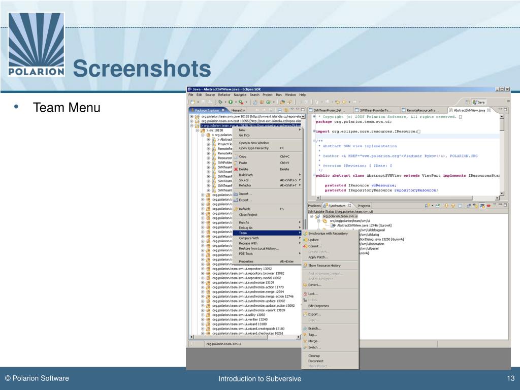
Task: Collapse the src 10138 folder node
Action: click(198, 131)
